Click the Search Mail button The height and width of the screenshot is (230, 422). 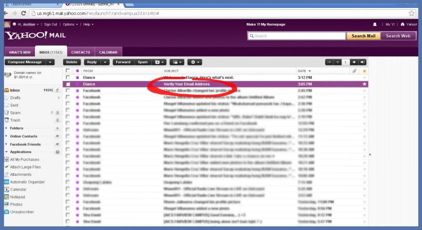point(363,36)
